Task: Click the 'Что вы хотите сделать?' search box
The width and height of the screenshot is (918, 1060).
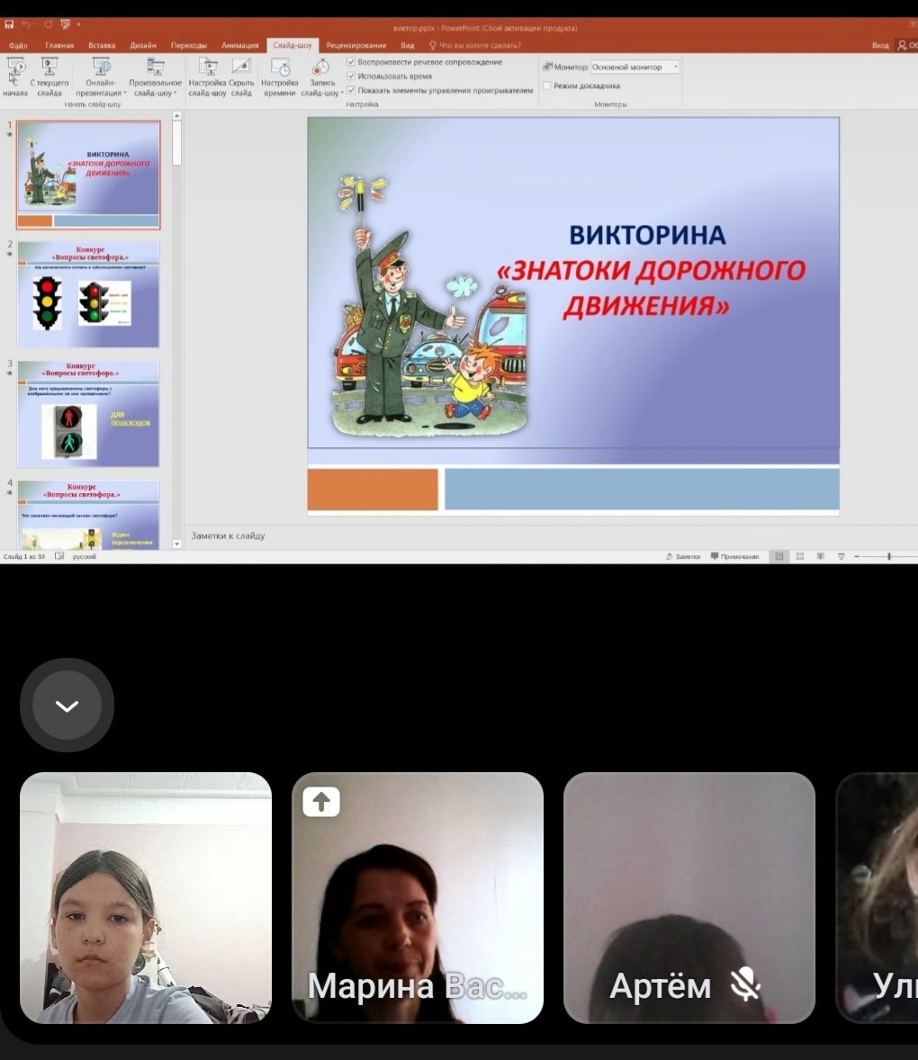Action: [x=475, y=45]
